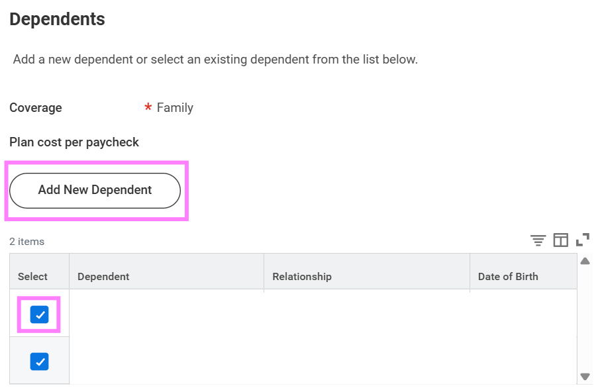Sort by the Relationship column header
The width and height of the screenshot is (600, 392).
point(302,277)
